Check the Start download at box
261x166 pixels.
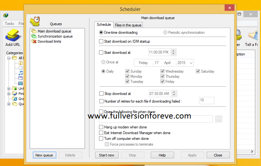pyautogui.click(x=101, y=53)
